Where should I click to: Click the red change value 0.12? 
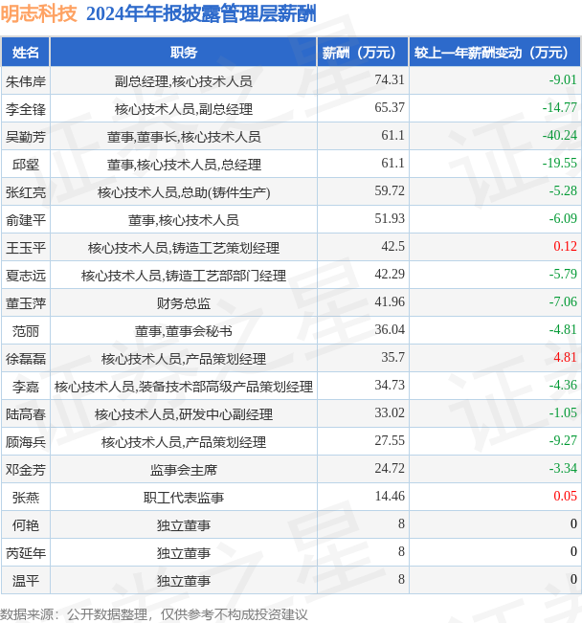(566, 246)
